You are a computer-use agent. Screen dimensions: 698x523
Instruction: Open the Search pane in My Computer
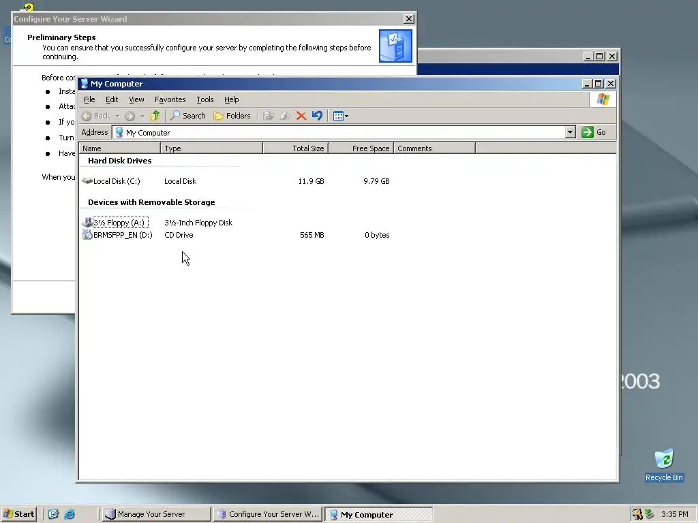(188, 116)
